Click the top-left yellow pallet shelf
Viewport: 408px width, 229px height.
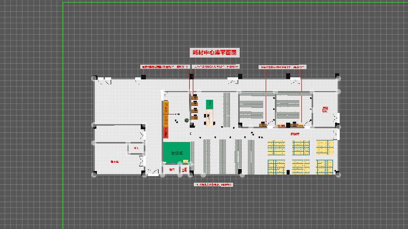[x=276, y=147]
